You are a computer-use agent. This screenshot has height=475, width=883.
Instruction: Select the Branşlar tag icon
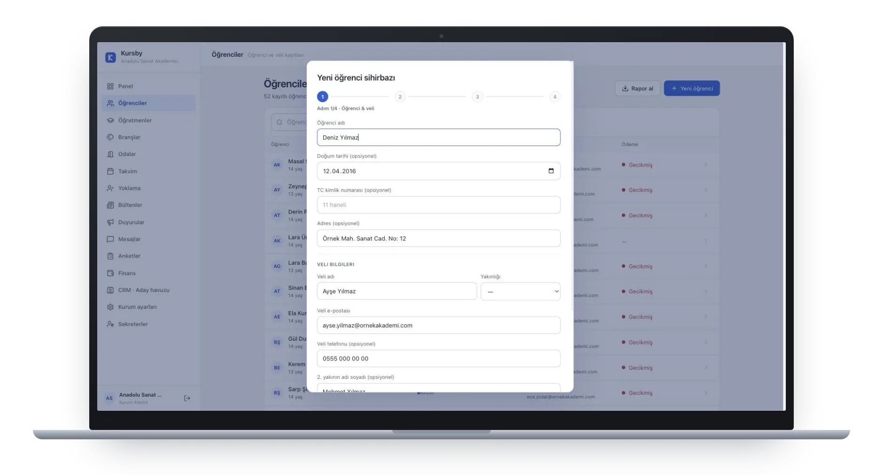tap(110, 138)
